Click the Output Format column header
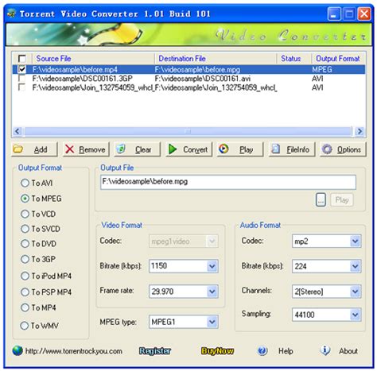Image resolution: width=377 pixels, height=371 pixels. 339,59
